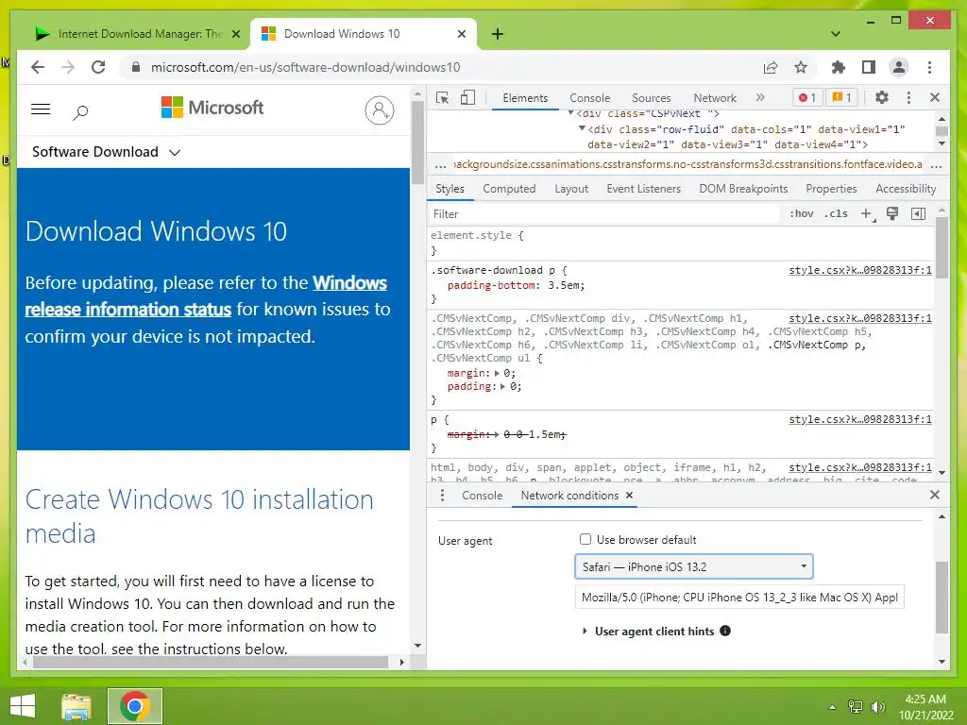Open DevTools customize three-dot menu
Screen dimensions: 967x725
(908, 97)
